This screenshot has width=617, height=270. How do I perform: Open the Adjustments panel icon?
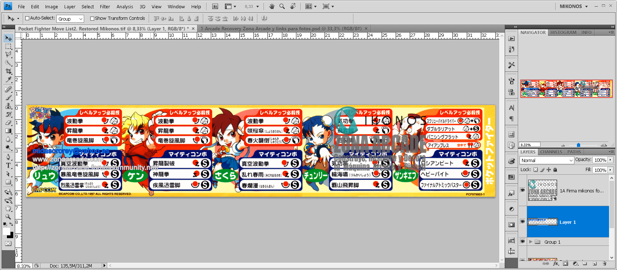click(x=512, y=209)
